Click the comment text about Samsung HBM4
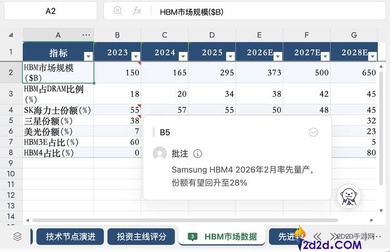 coord(242,176)
